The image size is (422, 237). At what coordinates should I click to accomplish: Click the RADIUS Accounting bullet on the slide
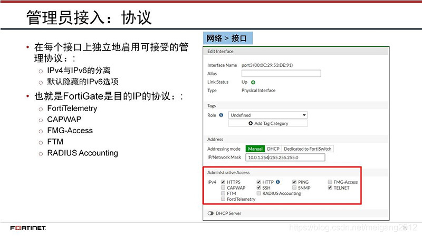tap(83, 153)
